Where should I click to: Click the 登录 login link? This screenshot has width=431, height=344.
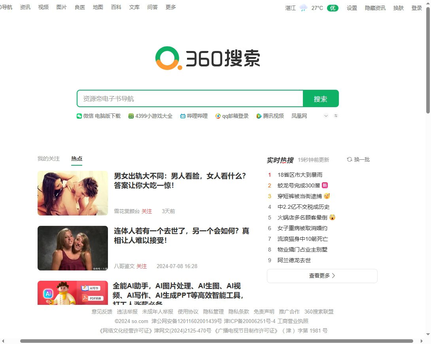417,8
